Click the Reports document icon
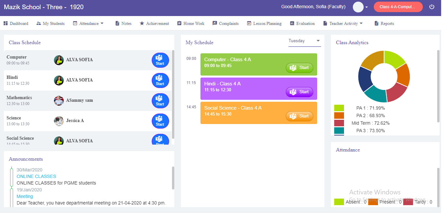 [376, 23]
